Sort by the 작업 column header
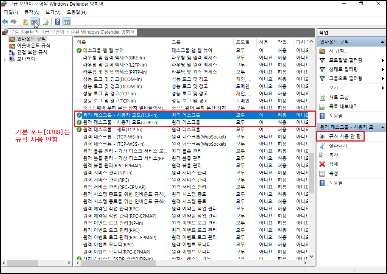 click(x=284, y=42)
